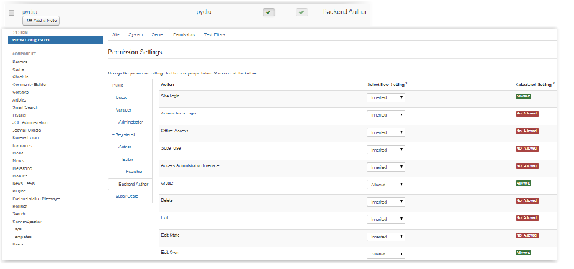Click the Permission Settings heading
The height and width of the screenshot is (269, 574).
tap(135, 52)
